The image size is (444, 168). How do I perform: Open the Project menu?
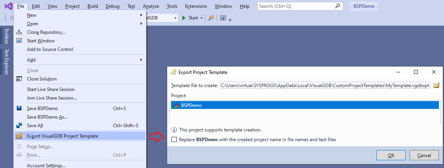coord(72,6)
